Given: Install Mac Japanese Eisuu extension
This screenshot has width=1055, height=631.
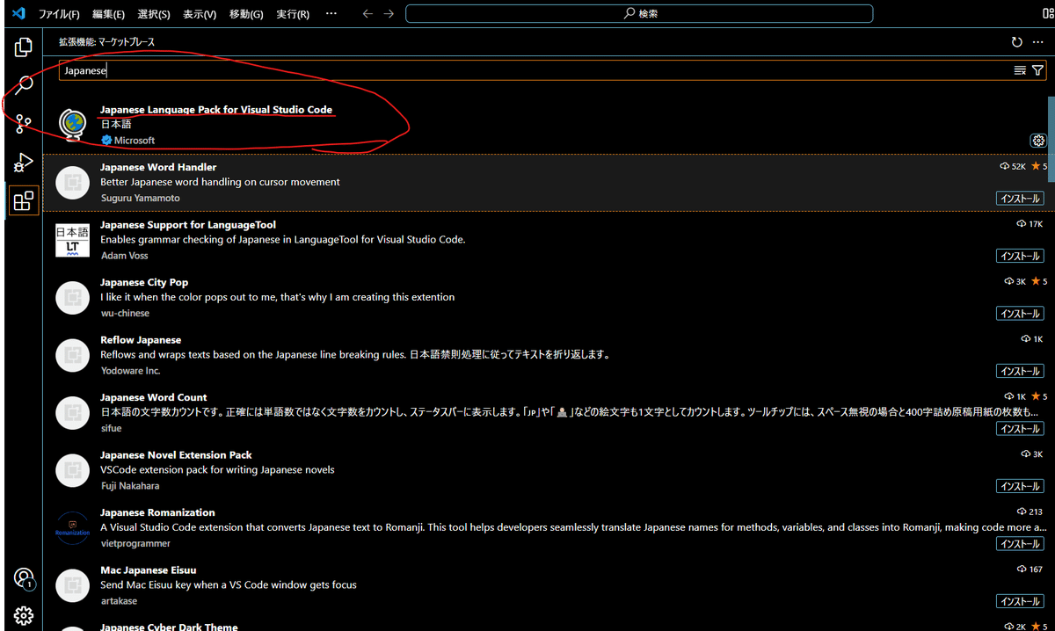Looking at the screenshot, I should [1020, 601].
